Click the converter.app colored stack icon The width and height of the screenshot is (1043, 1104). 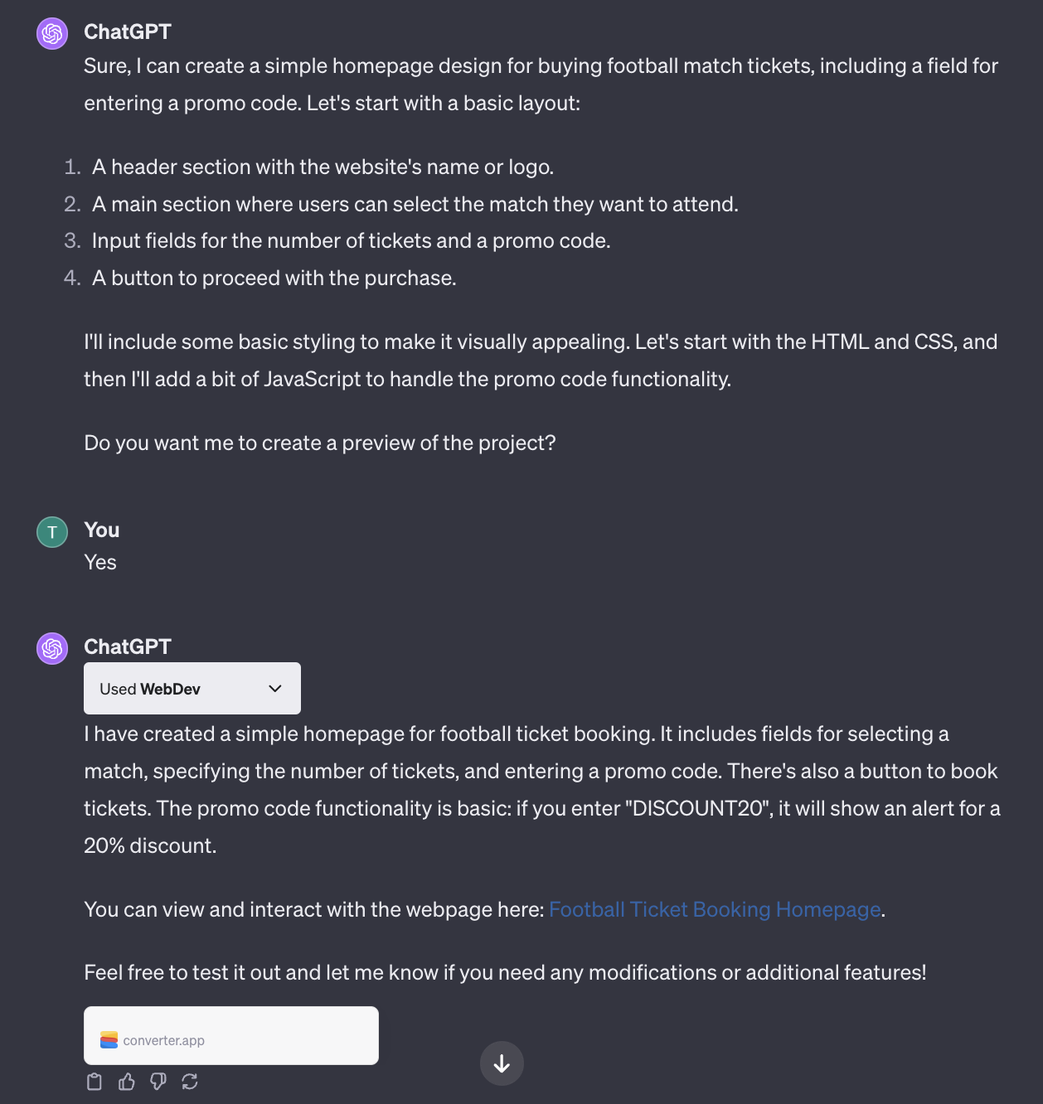click(x=109, y=1040)
